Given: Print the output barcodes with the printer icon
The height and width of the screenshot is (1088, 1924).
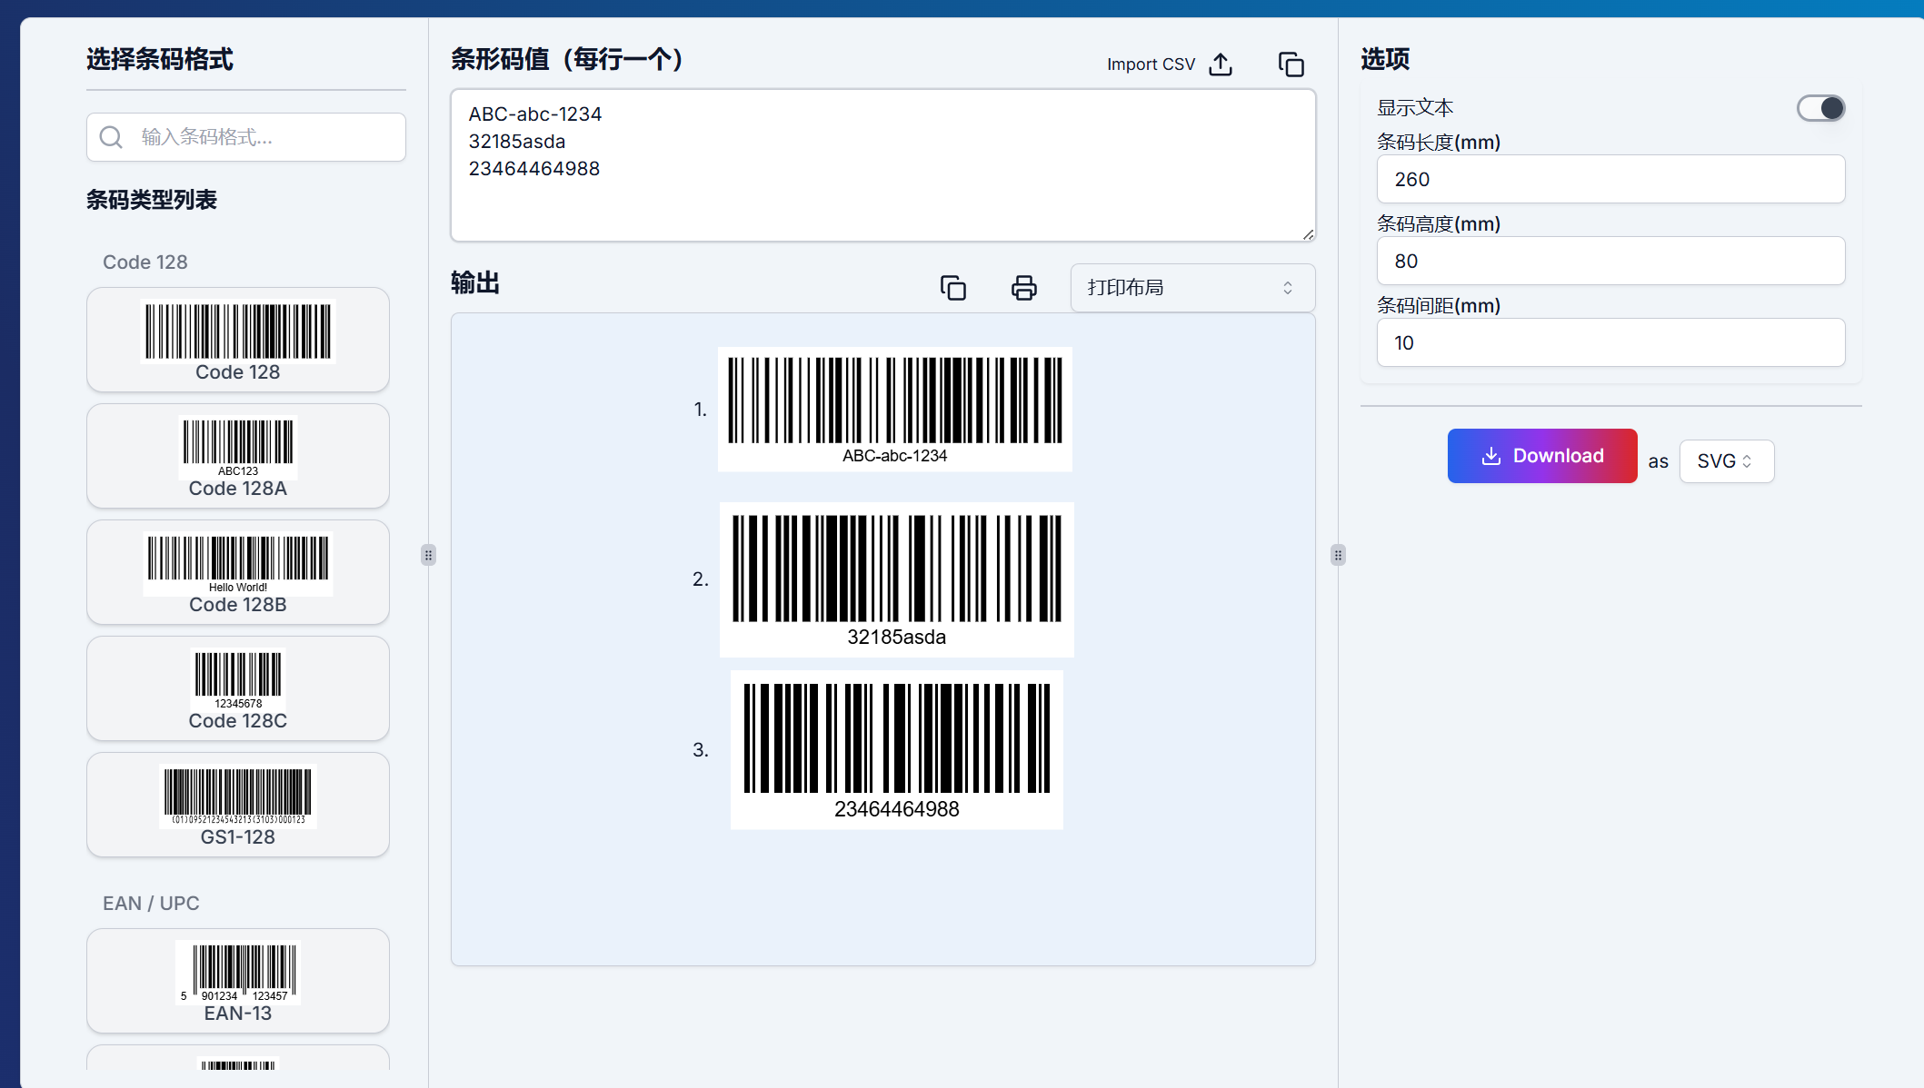Looking at the screenshot, I should (x=1023, y=288).
